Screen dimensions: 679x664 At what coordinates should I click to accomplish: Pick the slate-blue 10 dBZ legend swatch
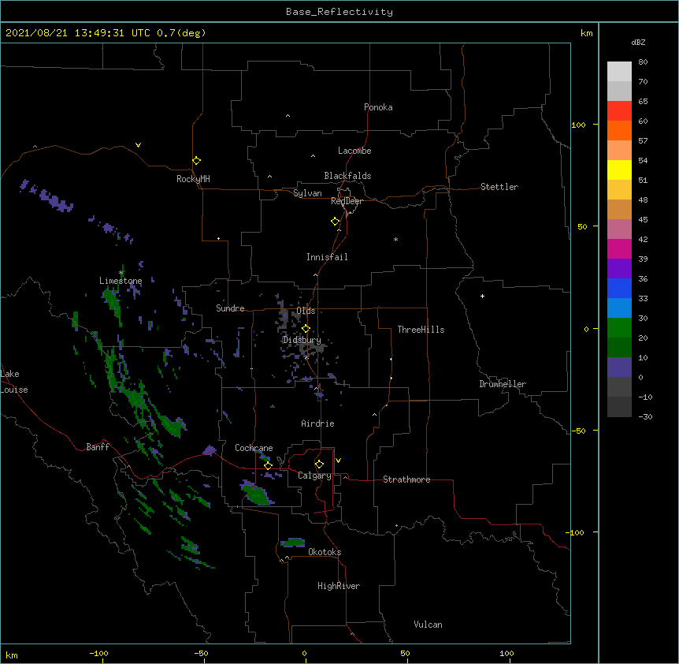[x=619, y=367]
